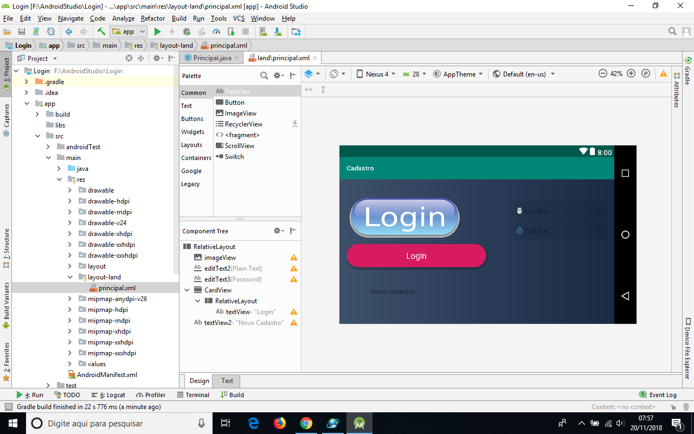The width and height of the screenshot is (694, 434).
Task: Select the Design tab
Action: pyautogui.click(x=199, y=381)
